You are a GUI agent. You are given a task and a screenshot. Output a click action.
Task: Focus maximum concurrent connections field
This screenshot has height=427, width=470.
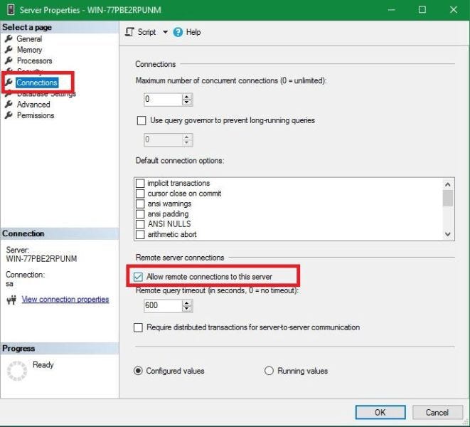point(163,100)
